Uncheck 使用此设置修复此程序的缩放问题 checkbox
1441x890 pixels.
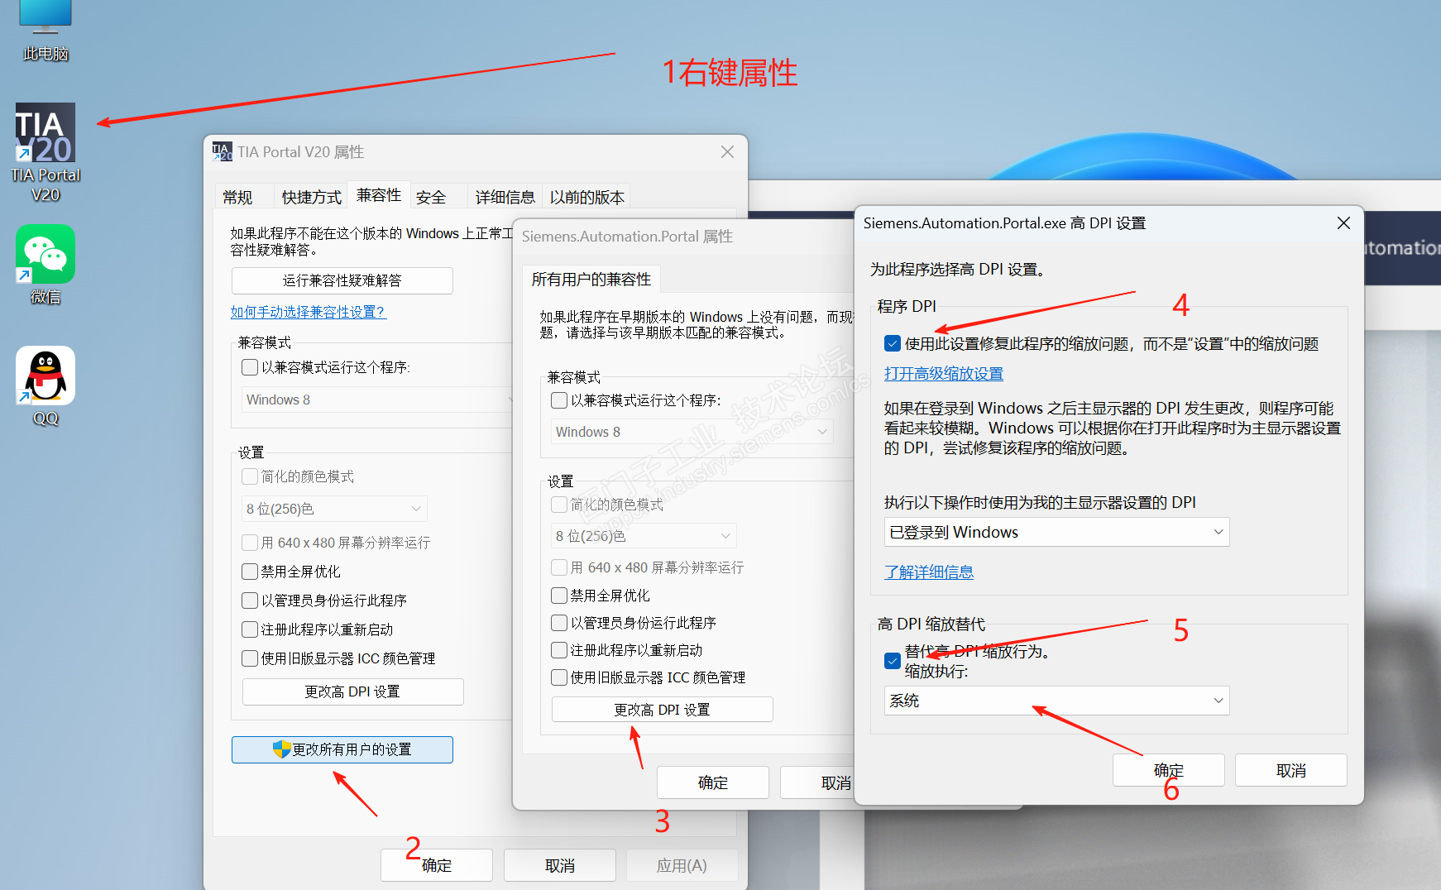pyautogui.click(x=893, y=344)
